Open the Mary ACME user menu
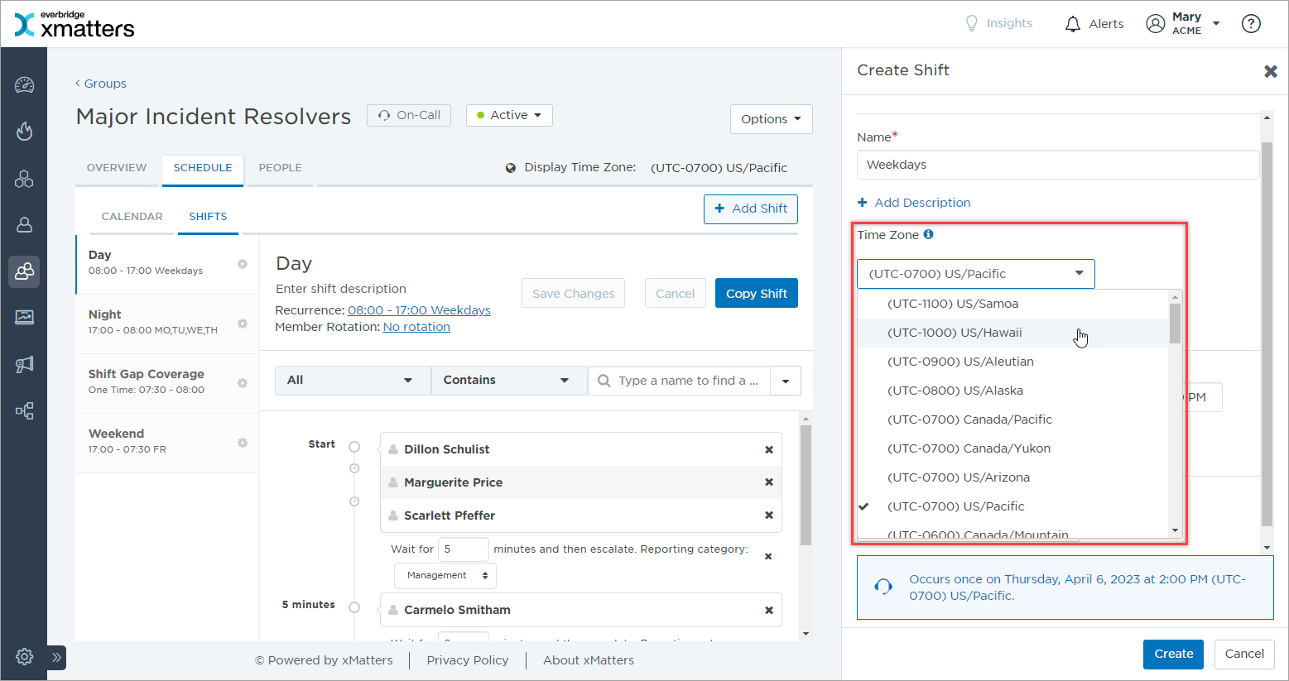 point(1183,23)
